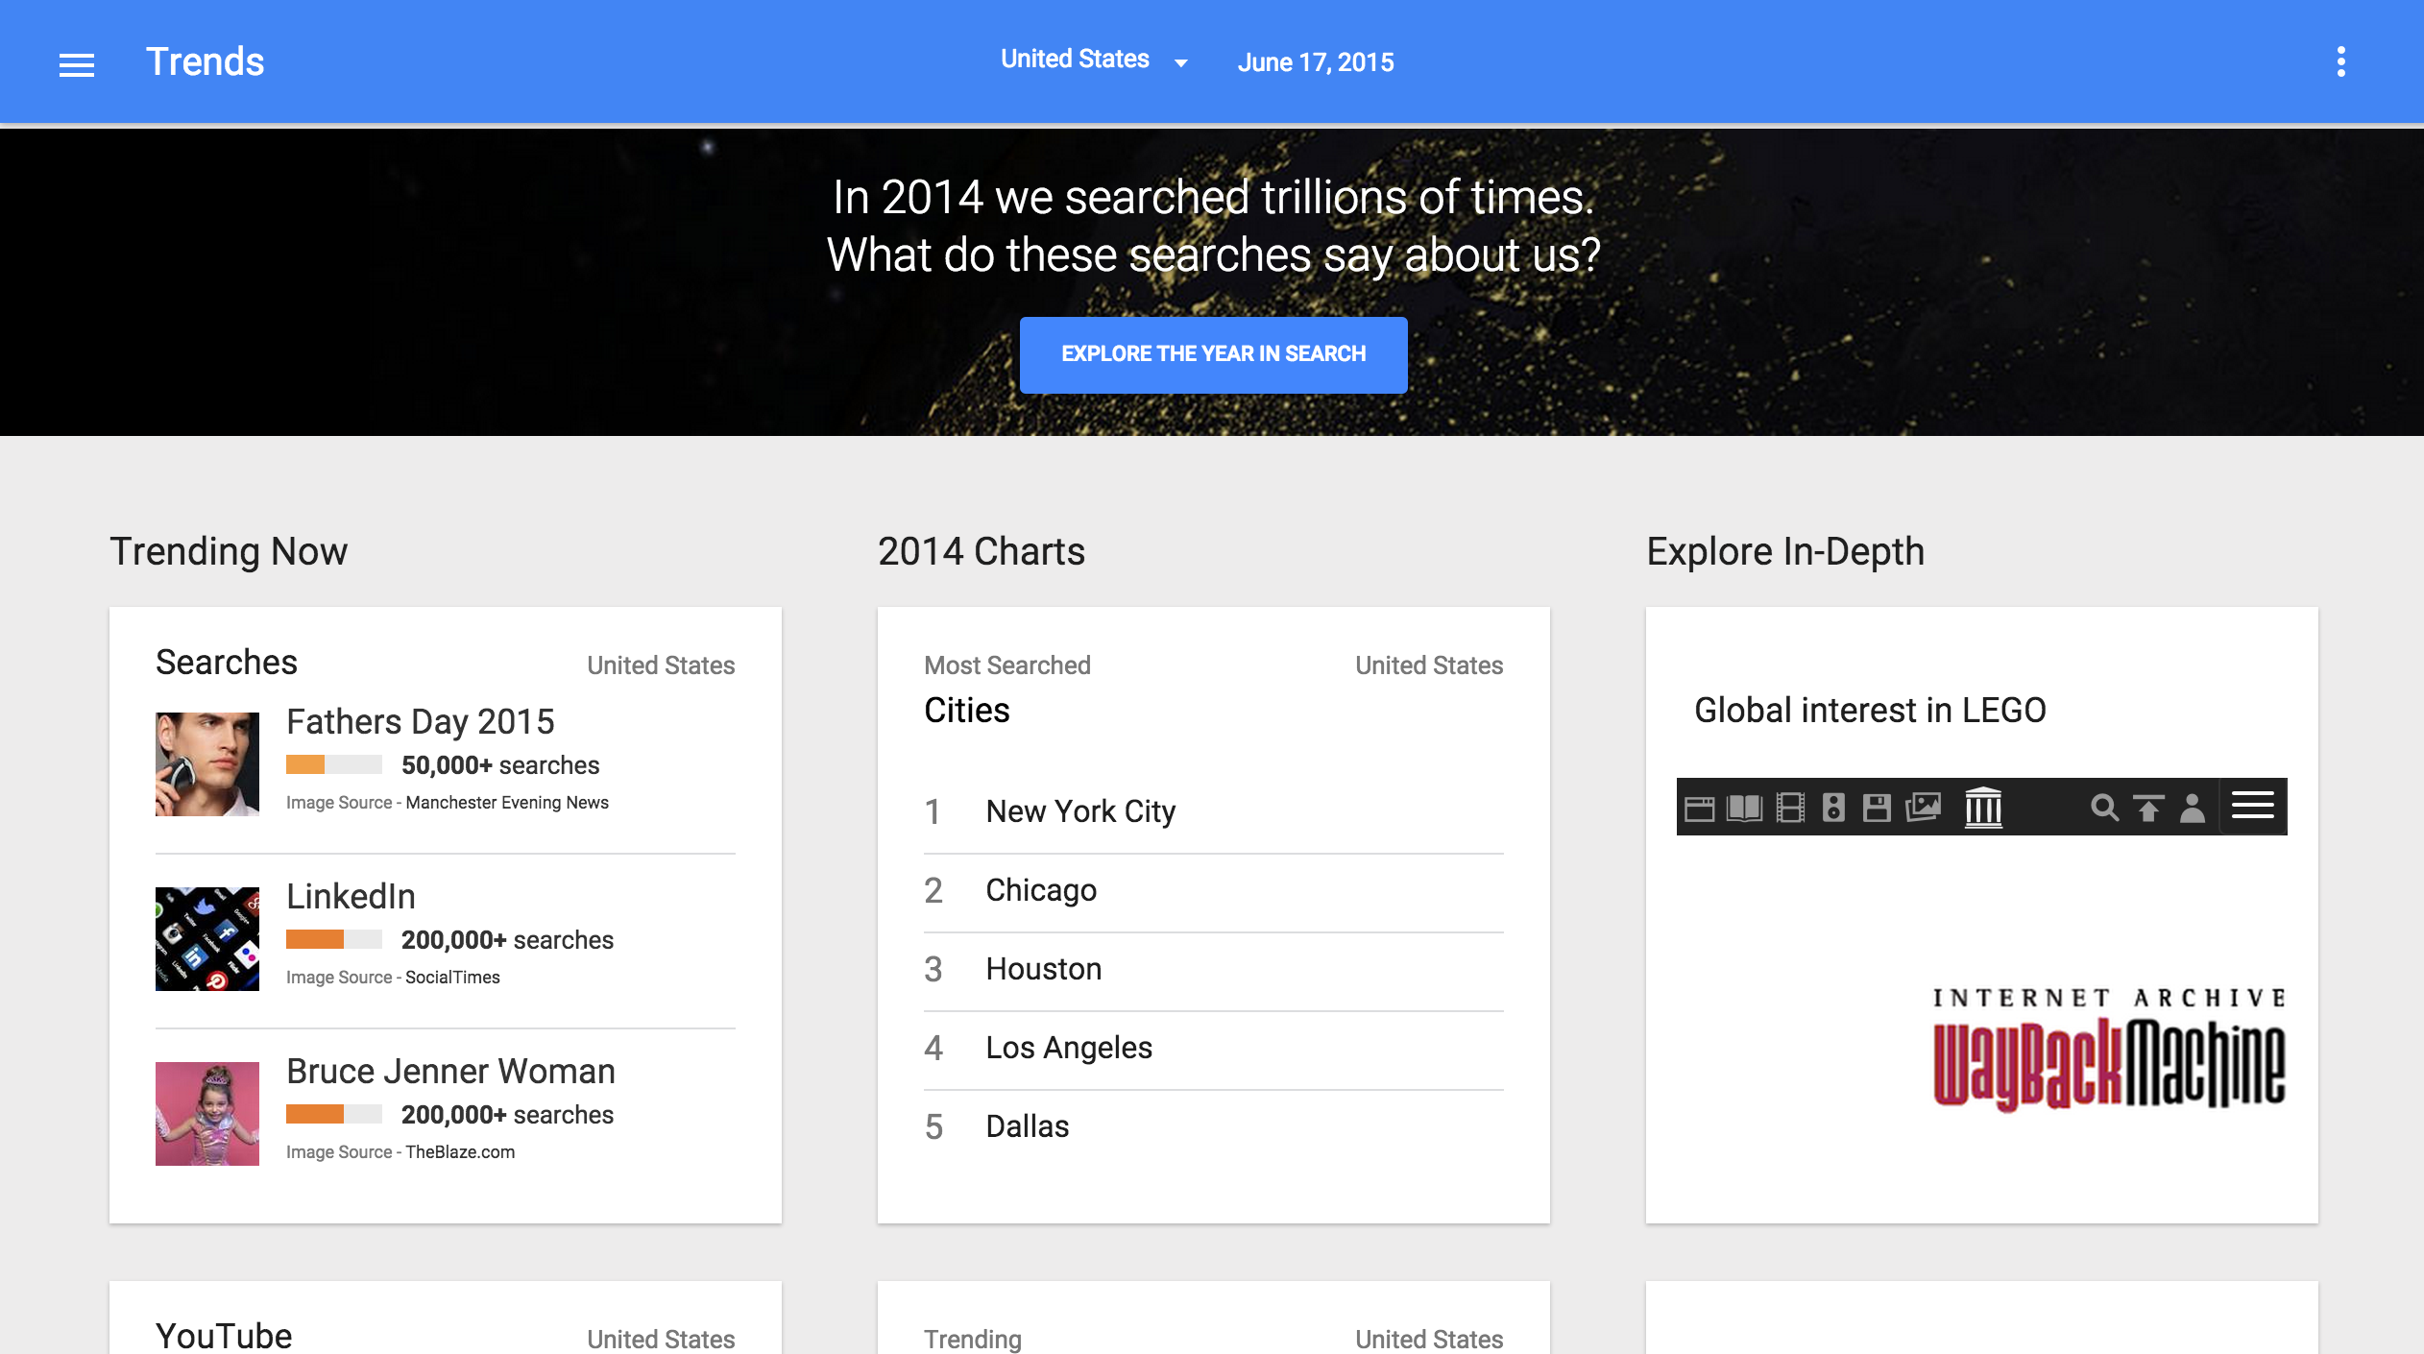Click the LinkedIn search volume bar

(x=333, y=939)
